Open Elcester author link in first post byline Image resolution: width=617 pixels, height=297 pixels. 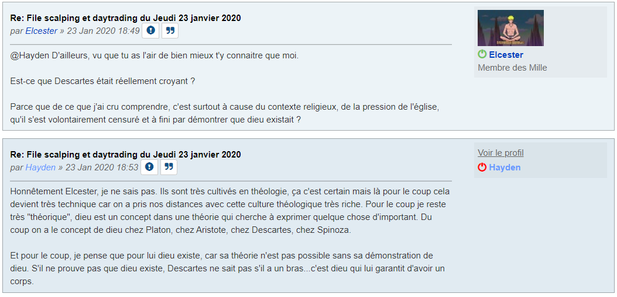(42, 31)
